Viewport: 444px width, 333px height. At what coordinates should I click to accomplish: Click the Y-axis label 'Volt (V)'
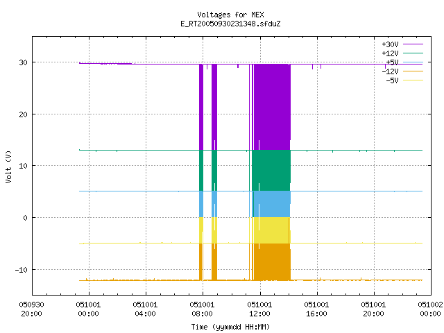(8, 166)
